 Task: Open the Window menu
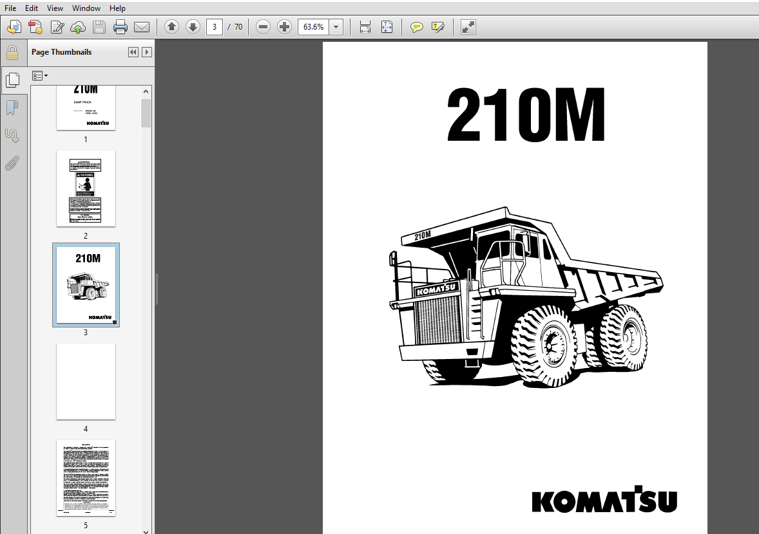point(86,8)
